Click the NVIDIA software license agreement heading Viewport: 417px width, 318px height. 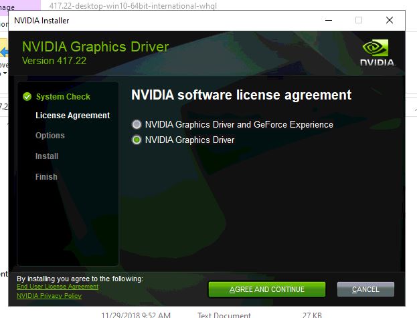[241, 95]
